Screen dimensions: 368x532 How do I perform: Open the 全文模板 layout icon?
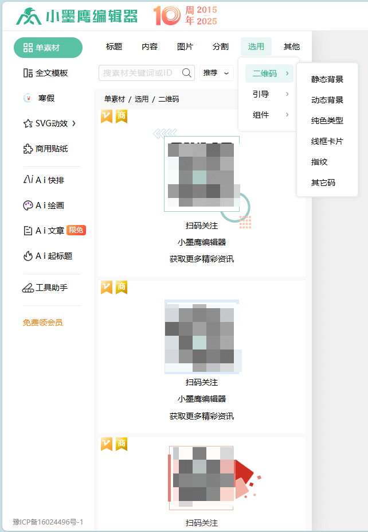pos(28,73)
